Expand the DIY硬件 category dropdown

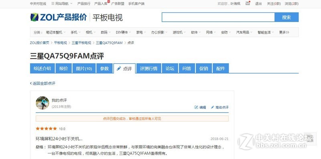[124, 32]
